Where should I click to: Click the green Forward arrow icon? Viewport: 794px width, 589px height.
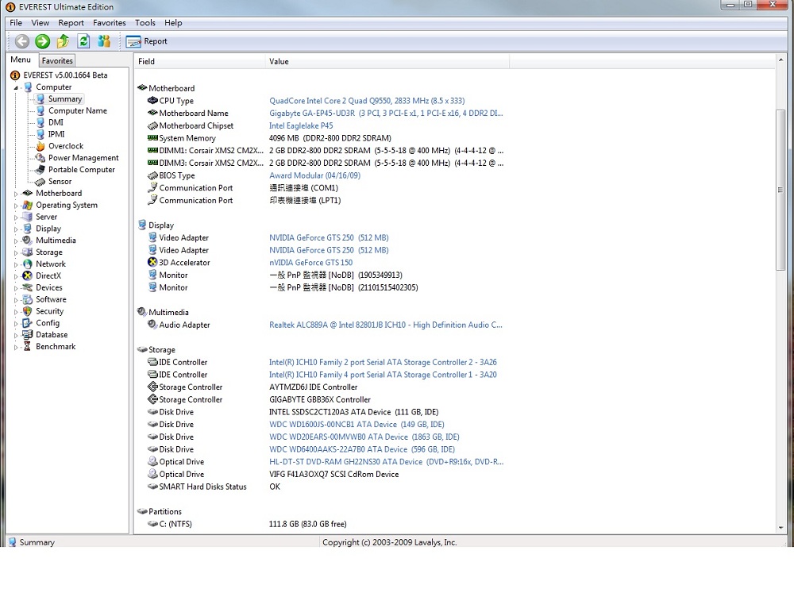click(x=43, y=41)
